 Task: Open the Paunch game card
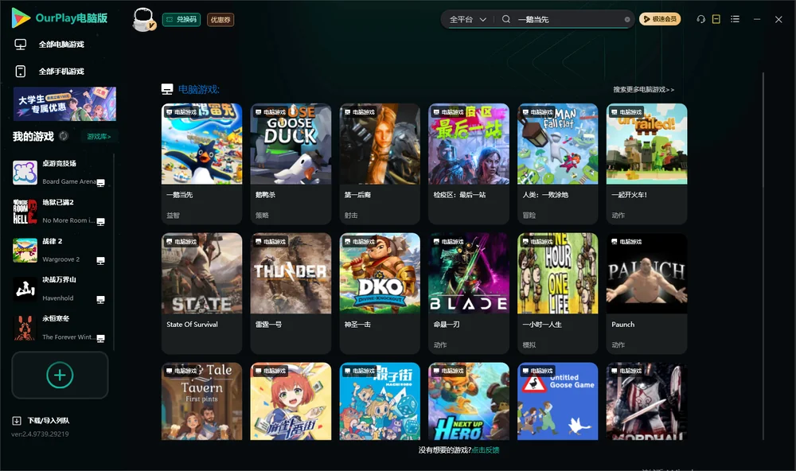tap(646, 293)
